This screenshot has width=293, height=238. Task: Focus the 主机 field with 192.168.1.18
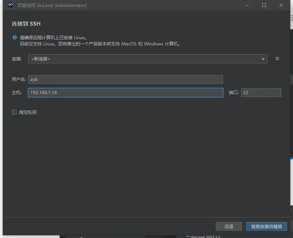[x=126, y=93]
